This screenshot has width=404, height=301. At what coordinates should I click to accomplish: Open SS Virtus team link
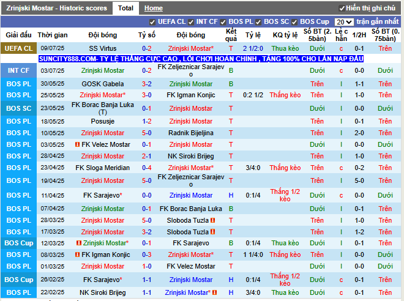tap(103, 48)
